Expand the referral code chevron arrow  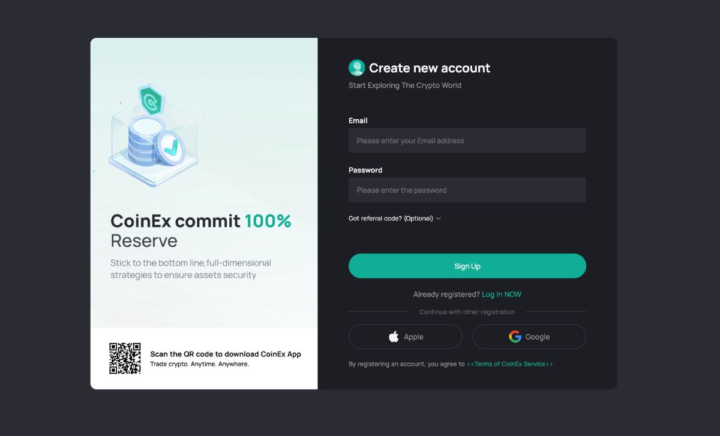[x=438, y=219]
